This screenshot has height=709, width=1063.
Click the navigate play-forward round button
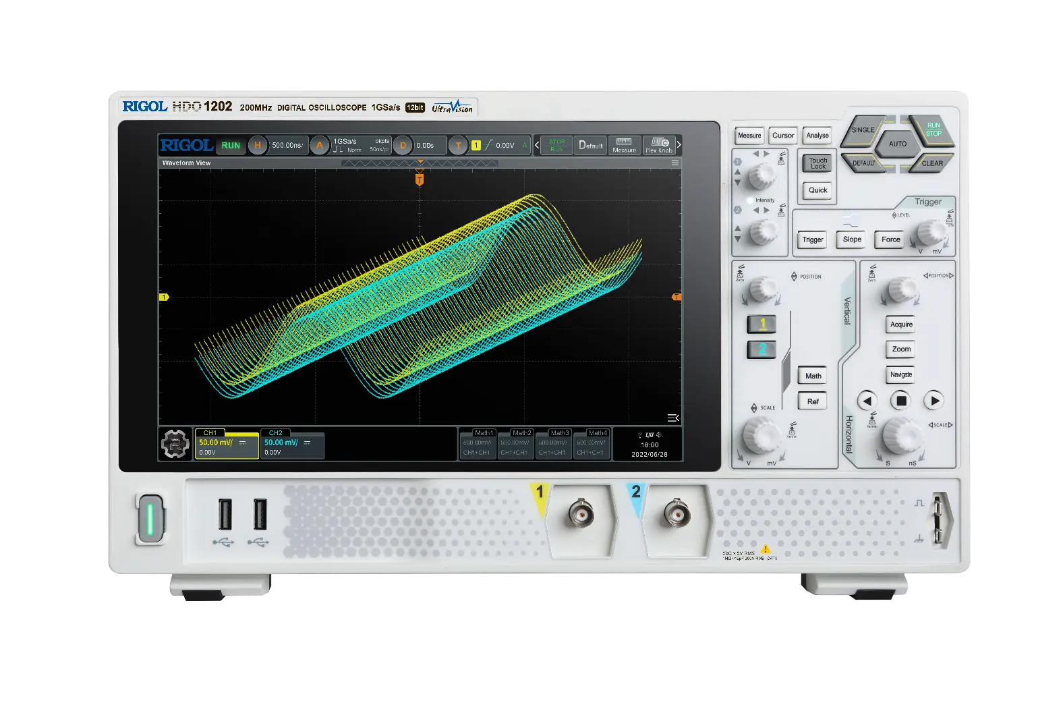point(934,401)
